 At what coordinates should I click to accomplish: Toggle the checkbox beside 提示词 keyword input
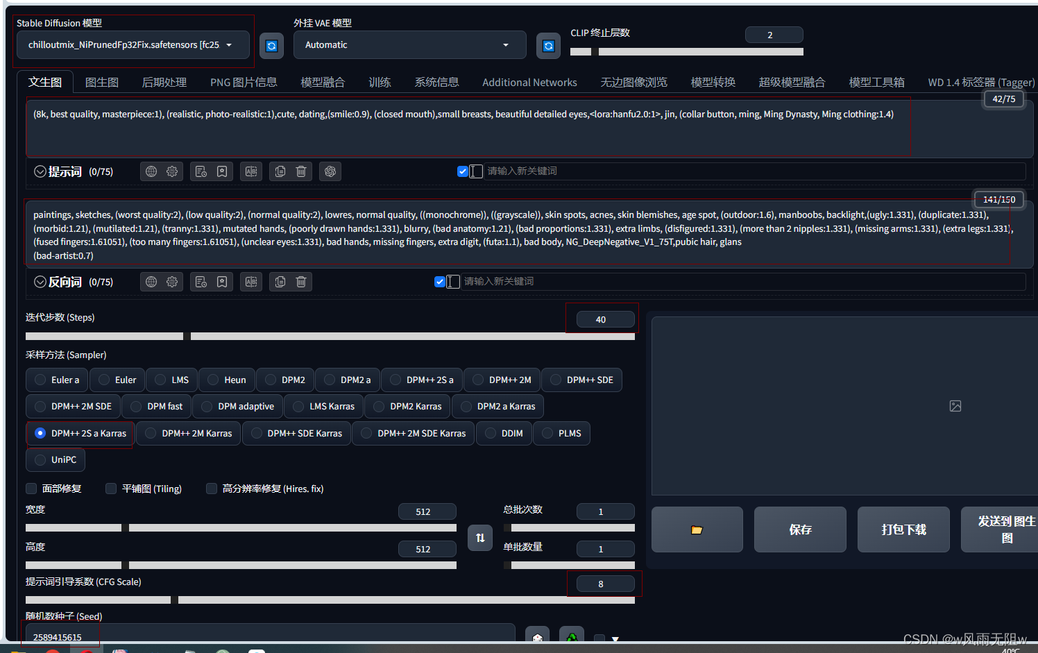463,171
